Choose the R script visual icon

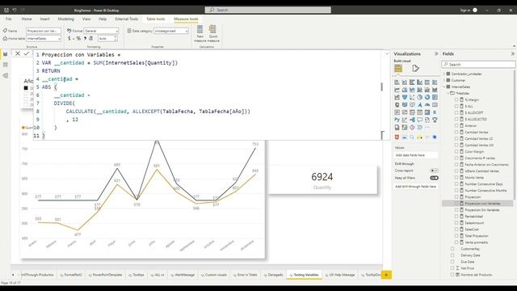point(435,112)
